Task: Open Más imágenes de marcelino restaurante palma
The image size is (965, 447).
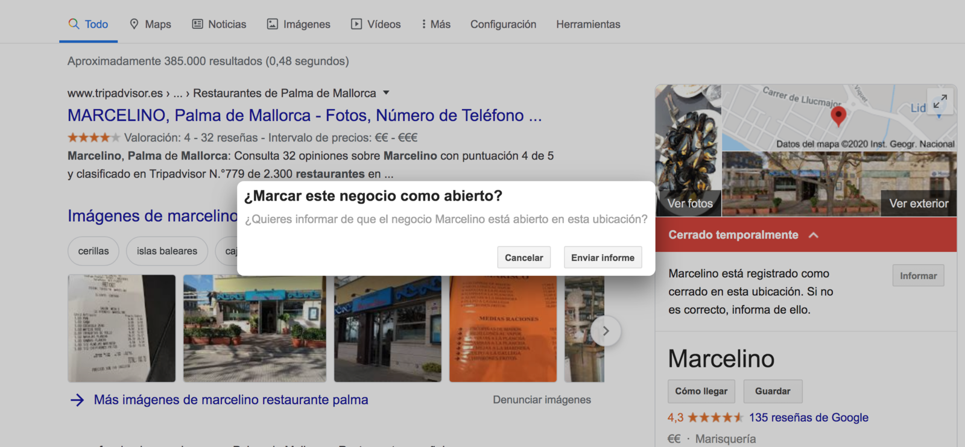Action: [x=231, y=399]
